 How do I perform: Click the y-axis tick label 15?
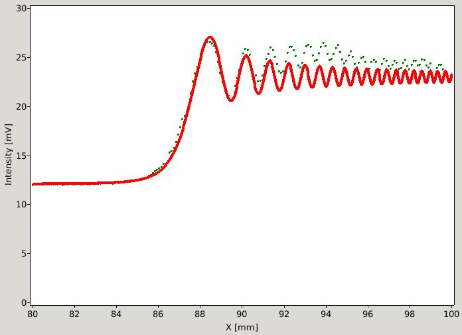(x=21, y=156)
